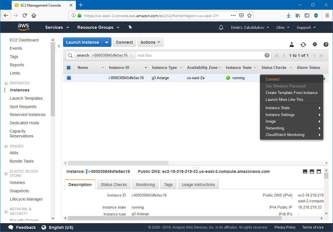
Task: Go to the last results page
Action: pyautogui.click(x=321, y=55)
